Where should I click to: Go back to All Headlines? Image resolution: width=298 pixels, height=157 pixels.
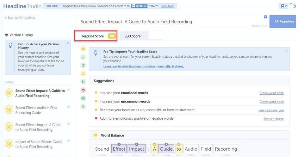pos(20,18)
